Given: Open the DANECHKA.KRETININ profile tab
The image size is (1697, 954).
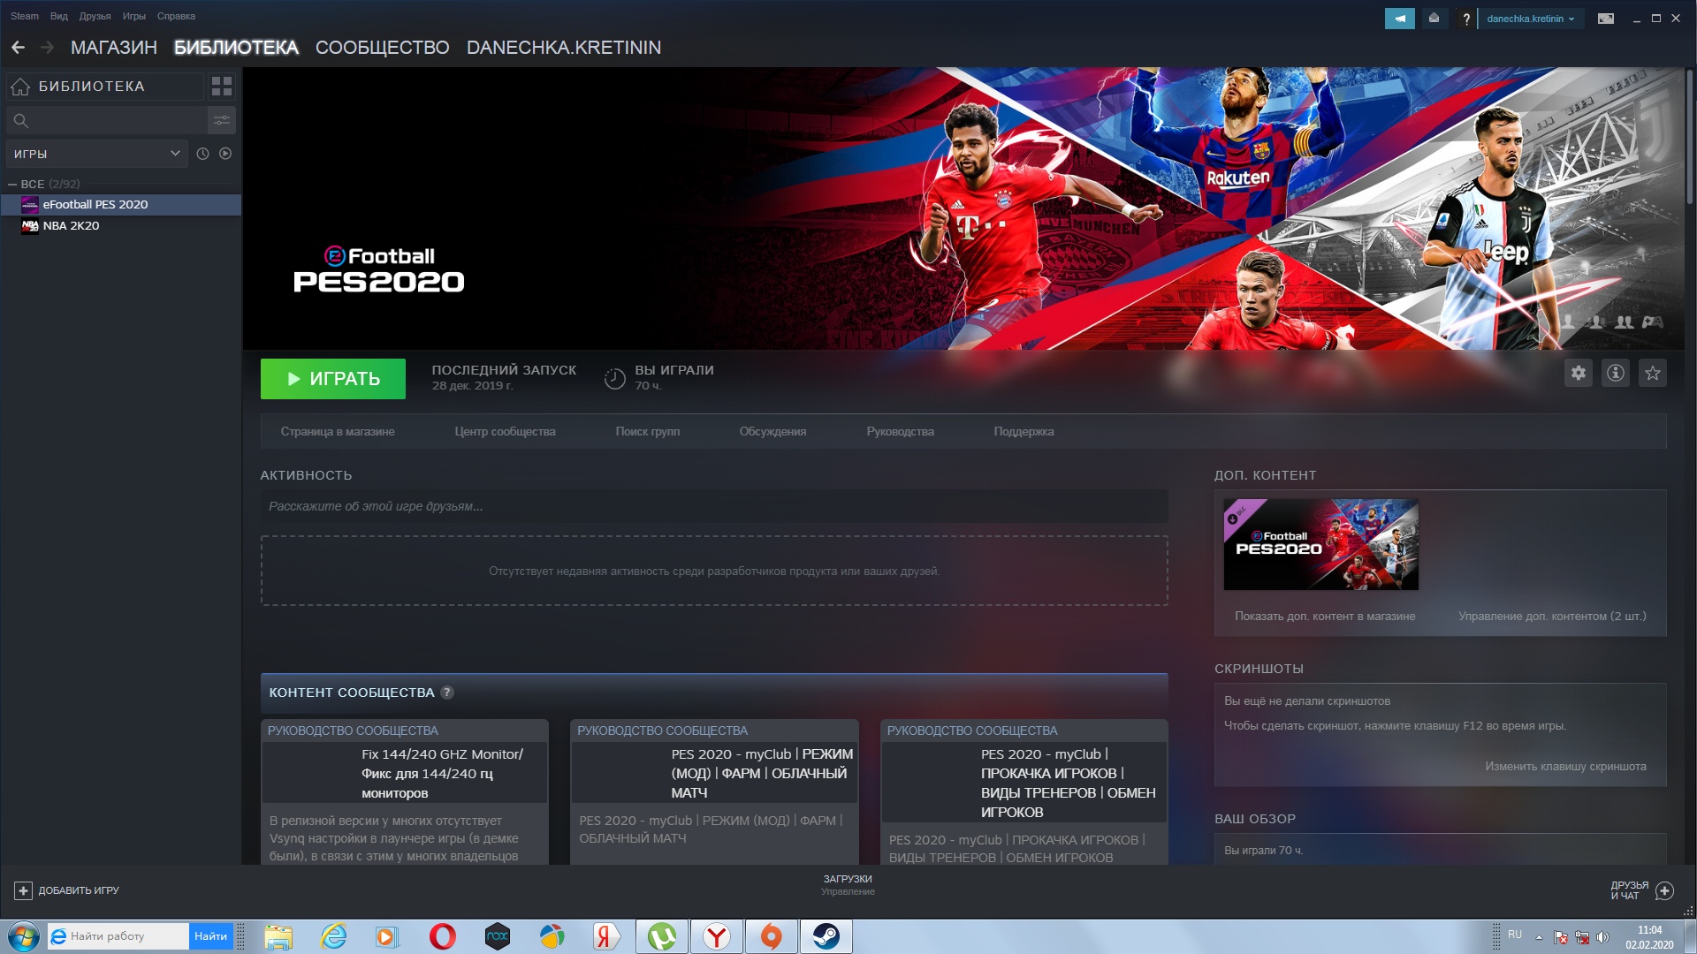Looking at the screenshot, I should click(x=564, y=48).
